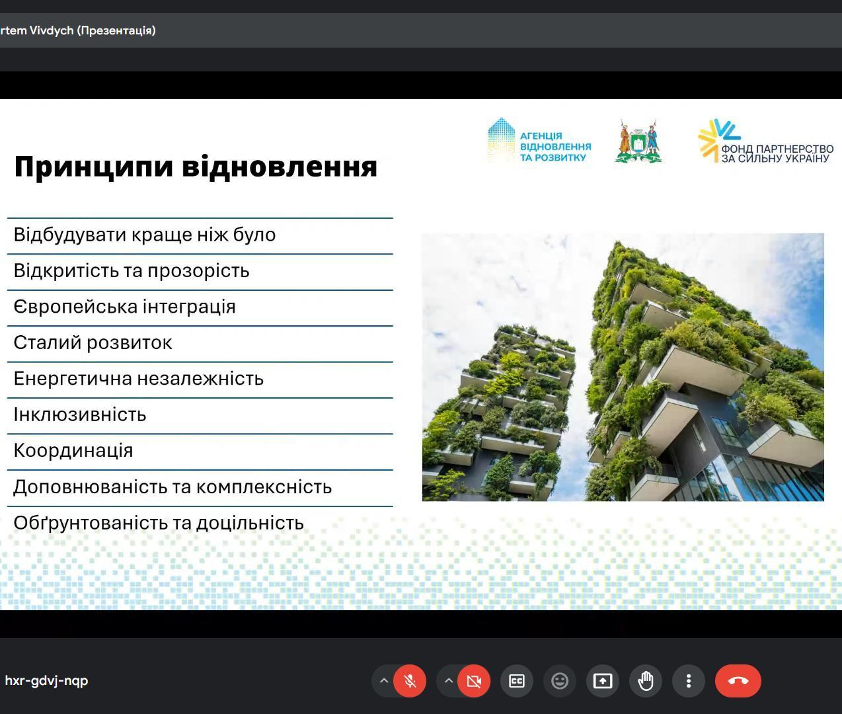
Task: Enable closed captions with the CC control
Action: pyautogui.click(x=516, y=680)
